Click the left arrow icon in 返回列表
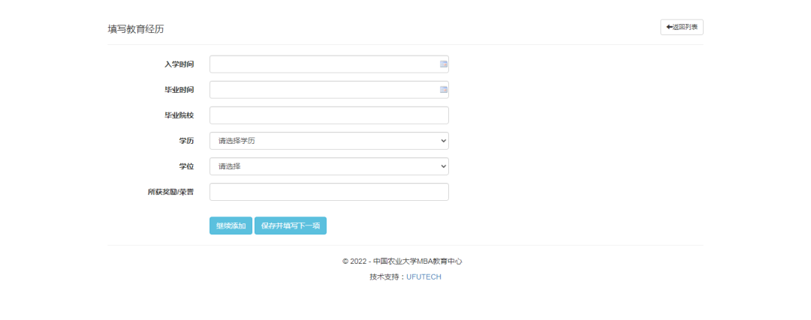The image size is (811, 320). point(668,27)
